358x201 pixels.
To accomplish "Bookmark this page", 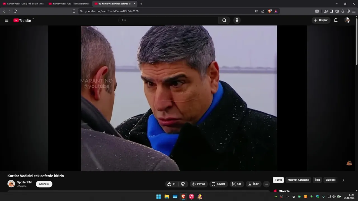I will 74,11.
